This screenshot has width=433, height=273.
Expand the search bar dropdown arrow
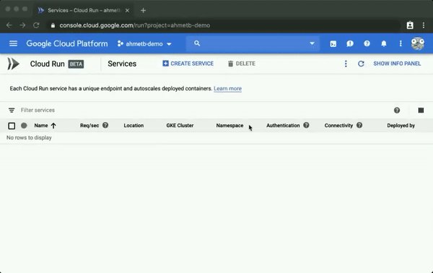coord(312,43)
